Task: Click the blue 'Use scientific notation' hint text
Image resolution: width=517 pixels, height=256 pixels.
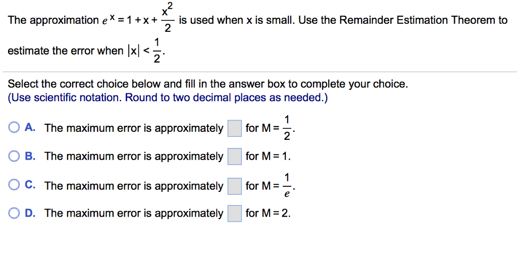Action: click(168, 98)
